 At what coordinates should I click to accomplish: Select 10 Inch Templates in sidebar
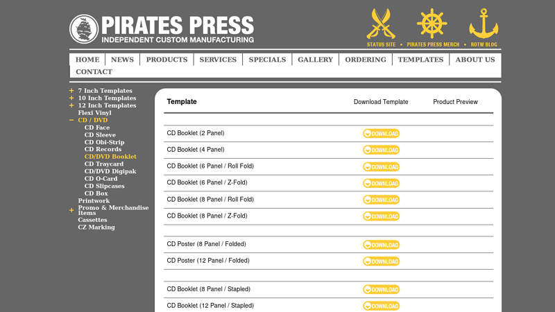pos(107,98)
